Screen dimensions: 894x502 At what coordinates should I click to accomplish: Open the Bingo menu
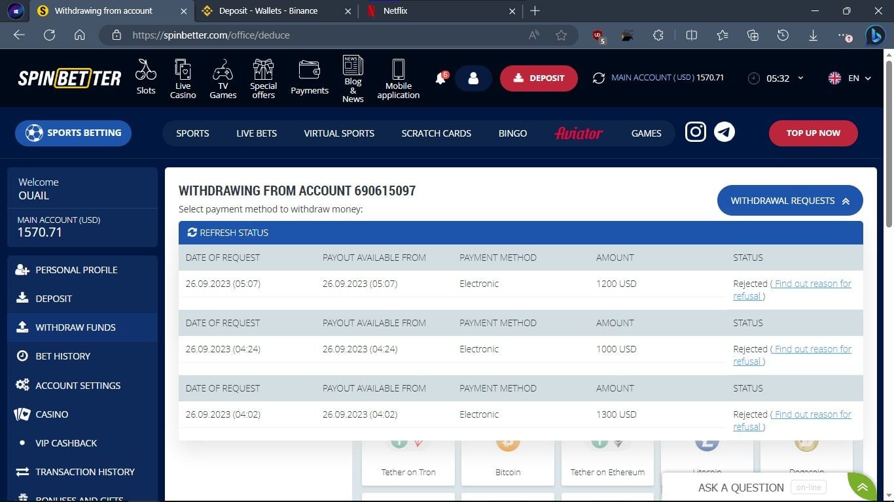pyautogui.click(x=512, y=133)
